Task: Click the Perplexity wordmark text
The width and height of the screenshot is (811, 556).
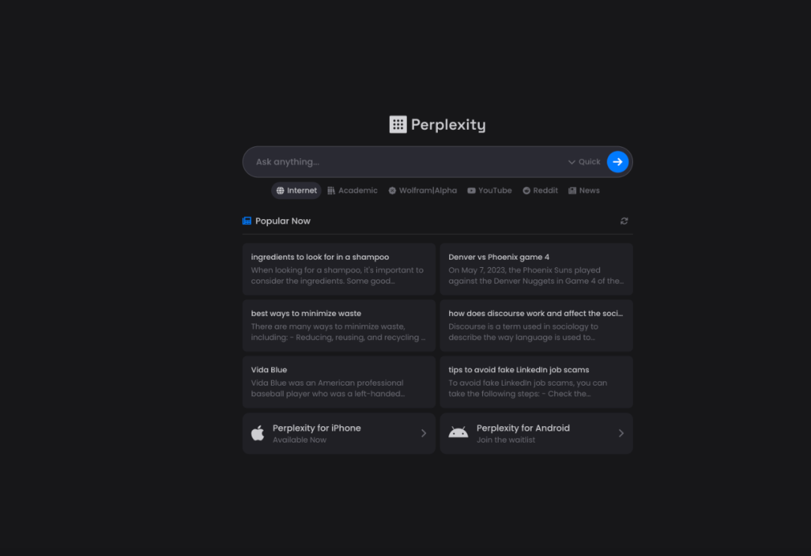Action: click(x=448, y=125)
